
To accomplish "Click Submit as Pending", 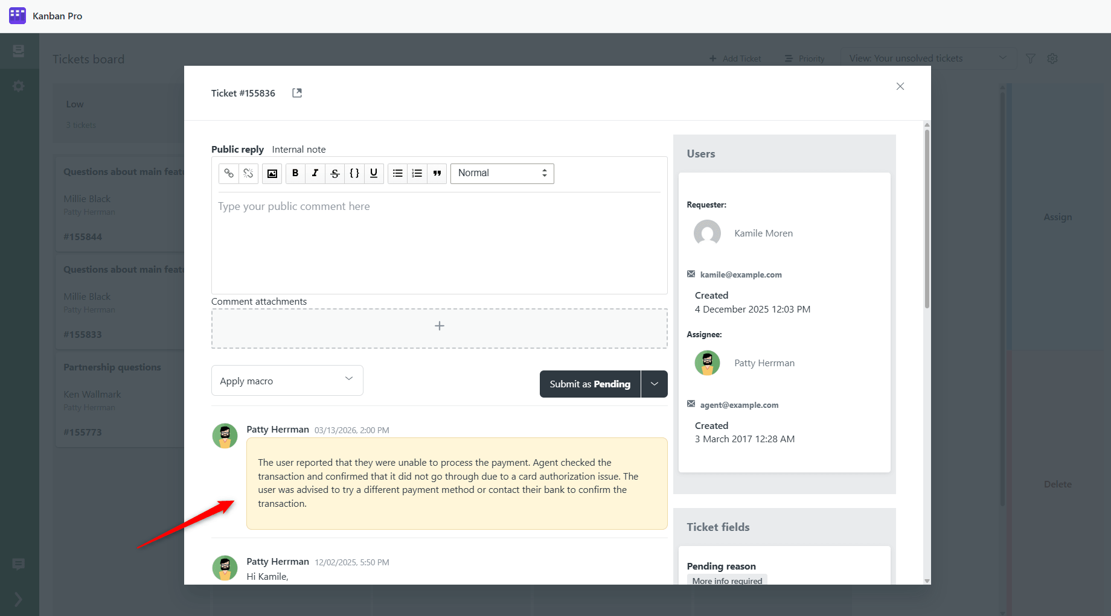I will tap(589, 384).
